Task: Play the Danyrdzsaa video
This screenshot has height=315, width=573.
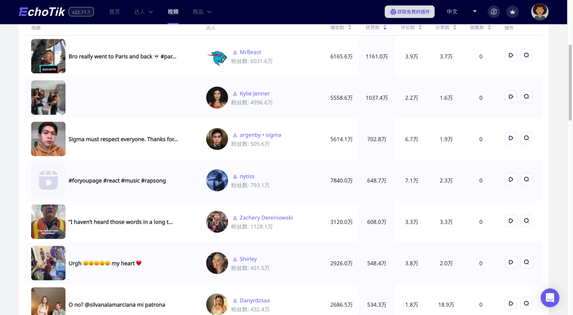Action: [x=510, y=303]
